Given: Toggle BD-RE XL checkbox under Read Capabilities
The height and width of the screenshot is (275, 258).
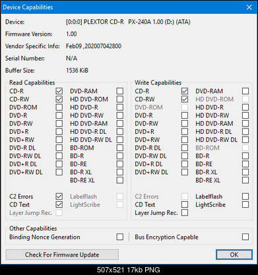Looking at the screenshot, I should (120, 180).
